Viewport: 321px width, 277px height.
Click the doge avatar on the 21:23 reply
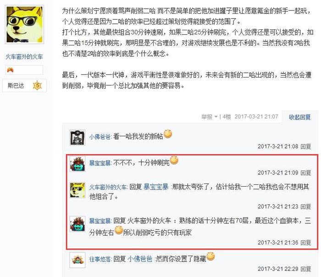click(77, 190)
